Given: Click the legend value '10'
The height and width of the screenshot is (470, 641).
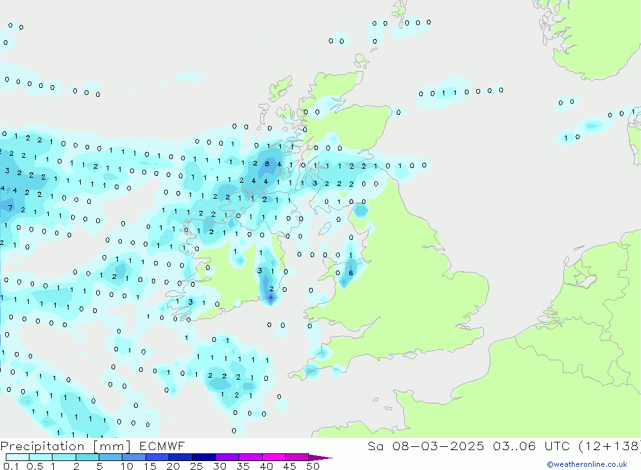Looking at the screenshot, I should tap(127, 466).
